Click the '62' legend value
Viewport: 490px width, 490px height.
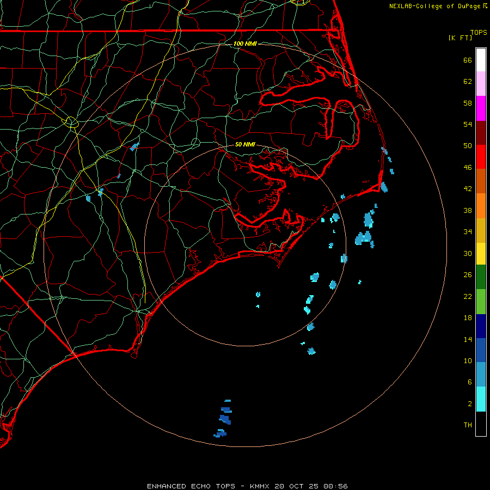[468, 82]
